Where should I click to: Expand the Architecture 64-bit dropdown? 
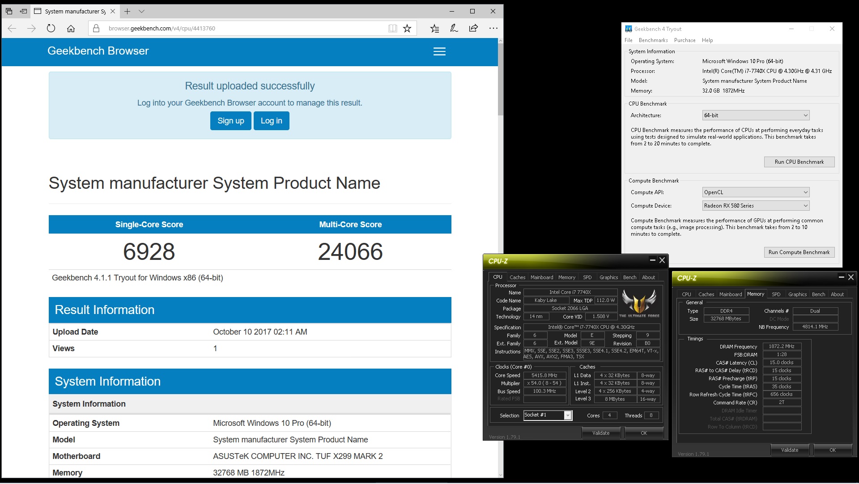pos(756,115)
